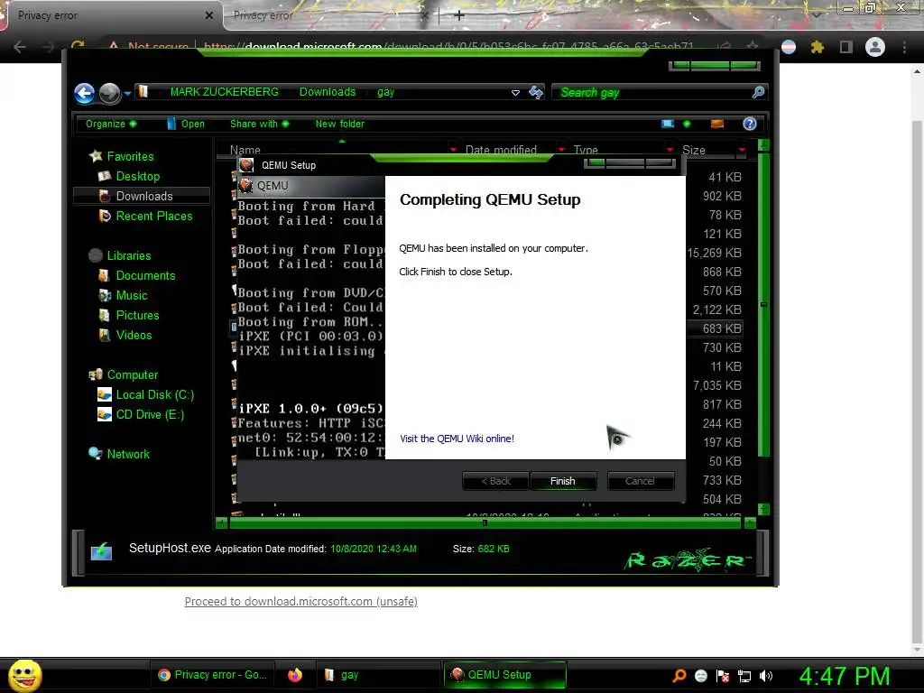Viewport: 924px width, 693px height.
Task: Click the refresh icon beside the address bar
Action: (x=536, y=92)
